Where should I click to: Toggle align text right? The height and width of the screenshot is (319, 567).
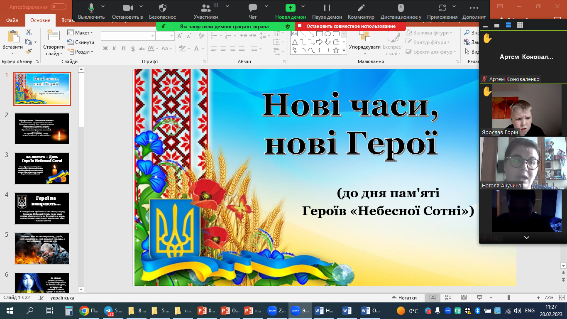[233, 49]
